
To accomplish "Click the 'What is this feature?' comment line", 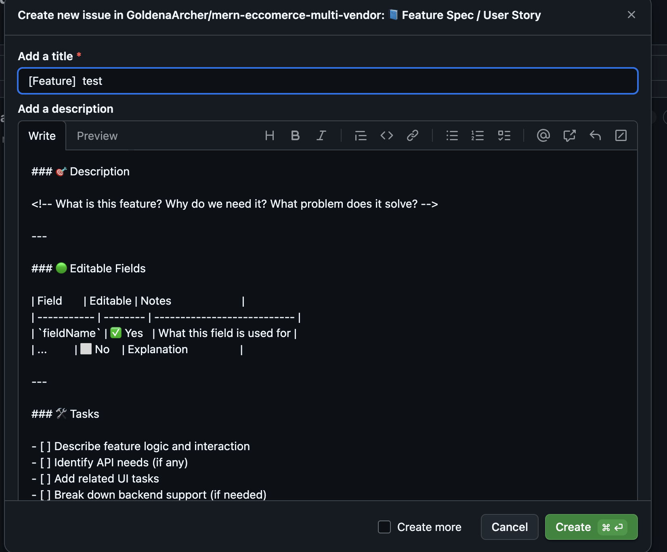I will click(235, 204).
